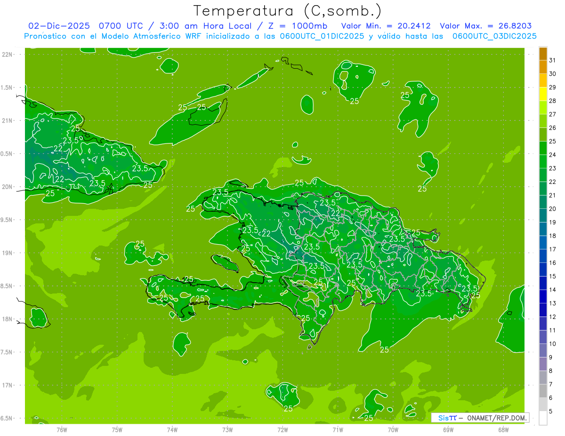Screen dimensions: 565x436
Task: Select the '02-Dic-2025' date text
Action: pos(59,26)
